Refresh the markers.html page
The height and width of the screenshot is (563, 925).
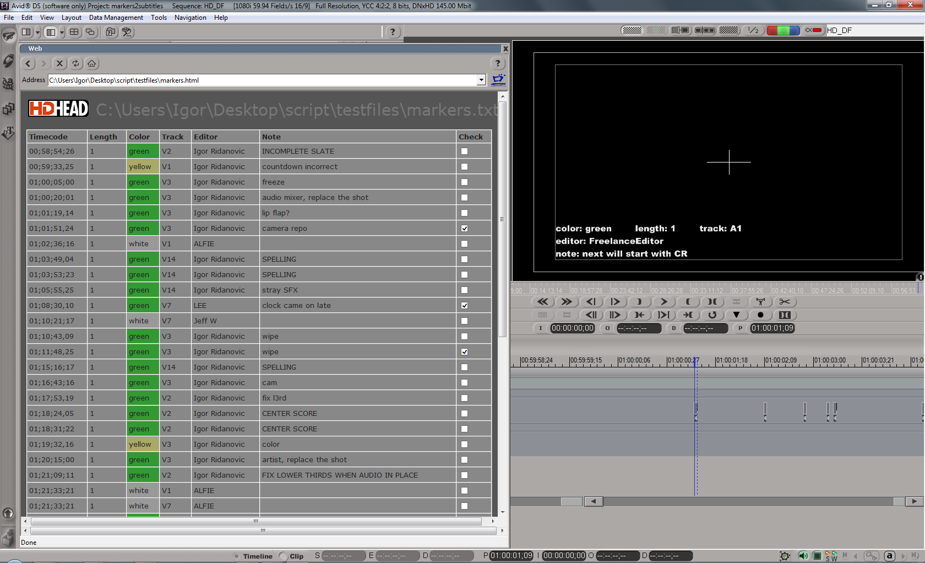(76, 63)
